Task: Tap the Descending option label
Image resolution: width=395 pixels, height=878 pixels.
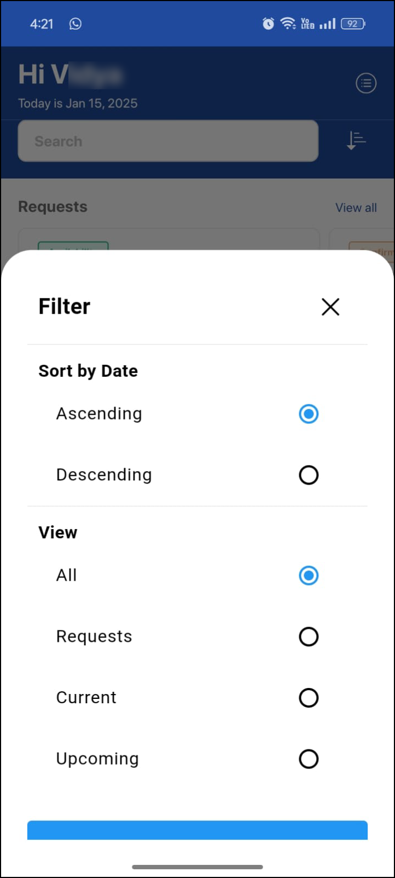Action: 104,475
